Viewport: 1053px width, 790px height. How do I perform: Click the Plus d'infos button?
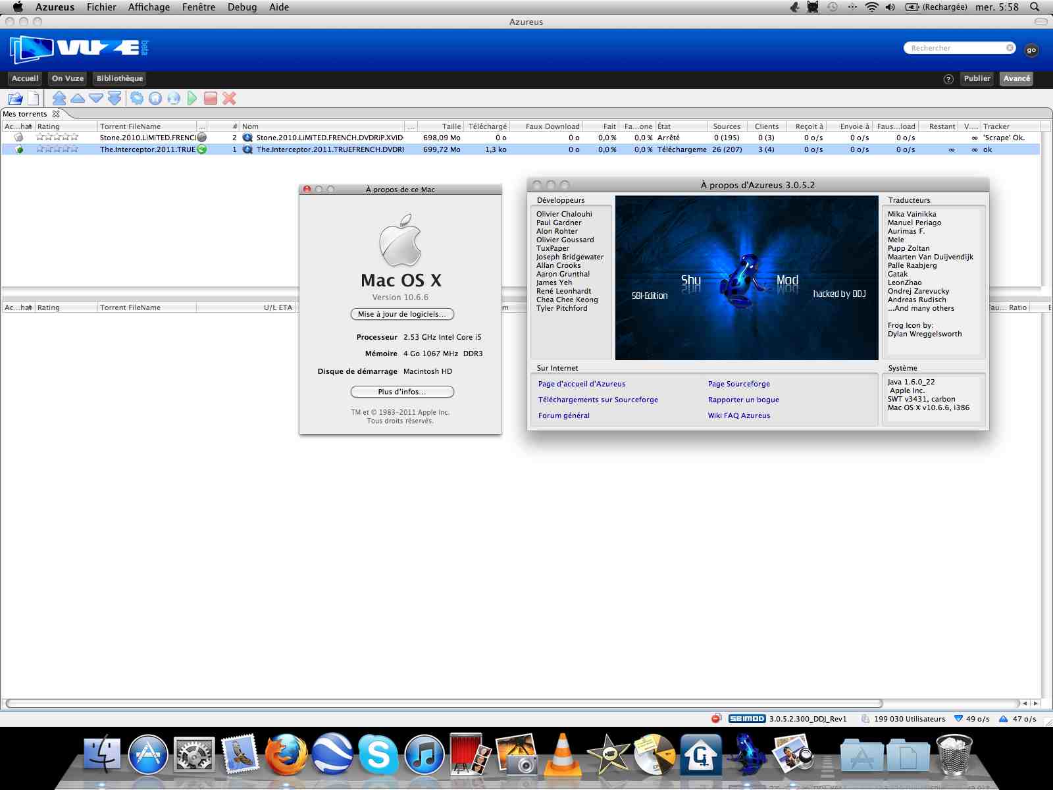(402, 392)
